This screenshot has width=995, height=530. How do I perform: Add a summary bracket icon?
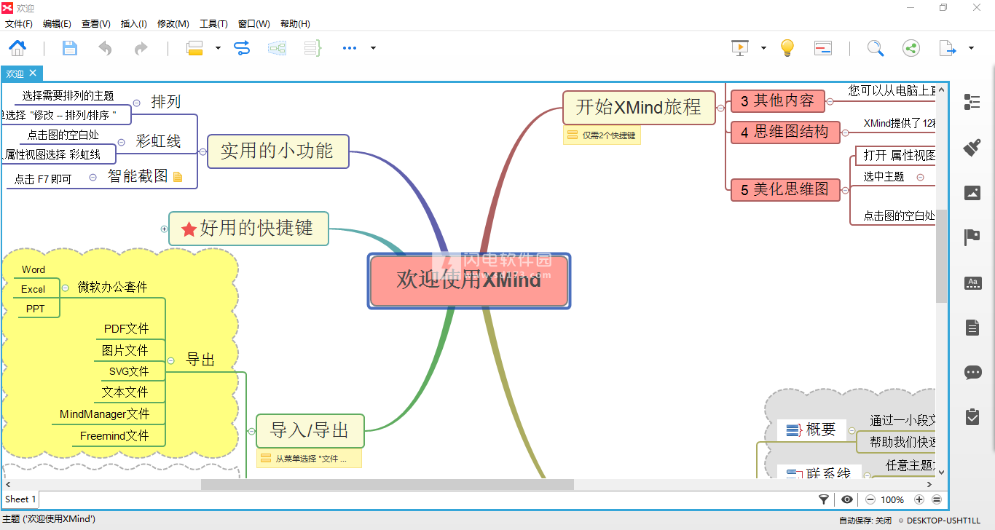click(312, 48)
